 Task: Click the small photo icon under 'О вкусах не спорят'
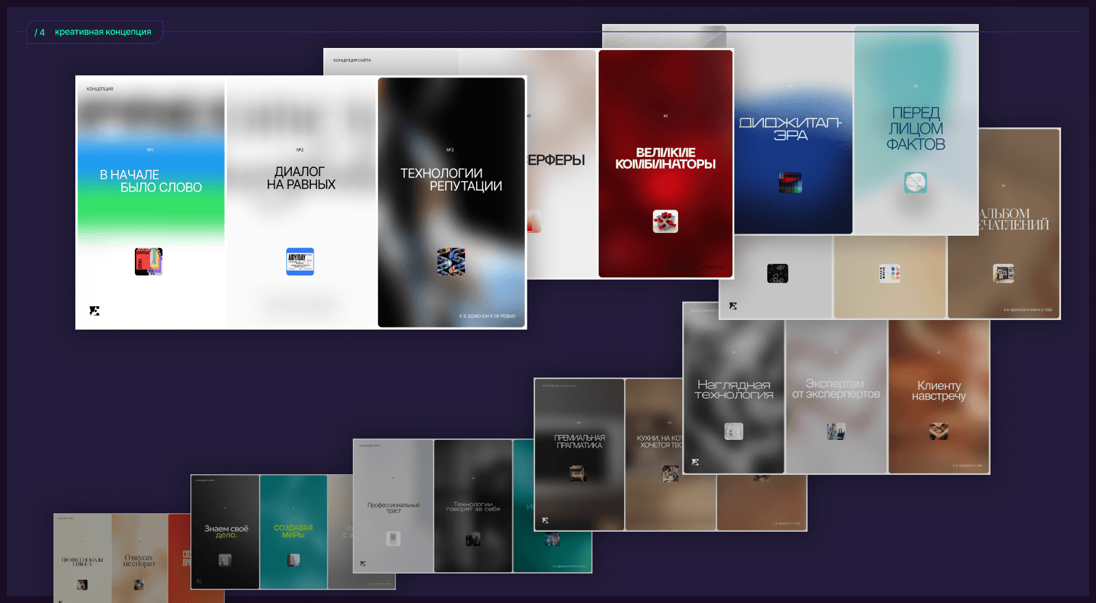point(139,584)
